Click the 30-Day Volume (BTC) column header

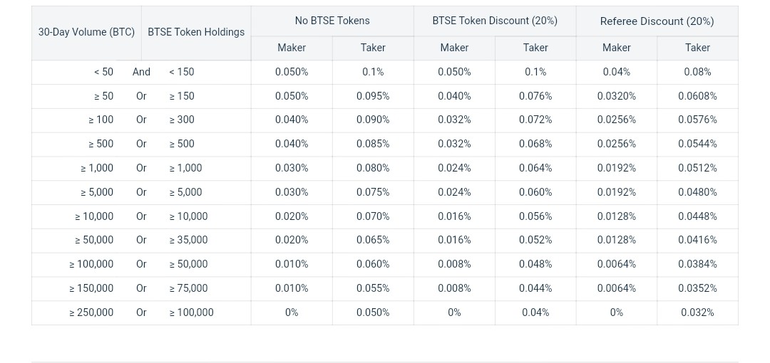(86, 32)
